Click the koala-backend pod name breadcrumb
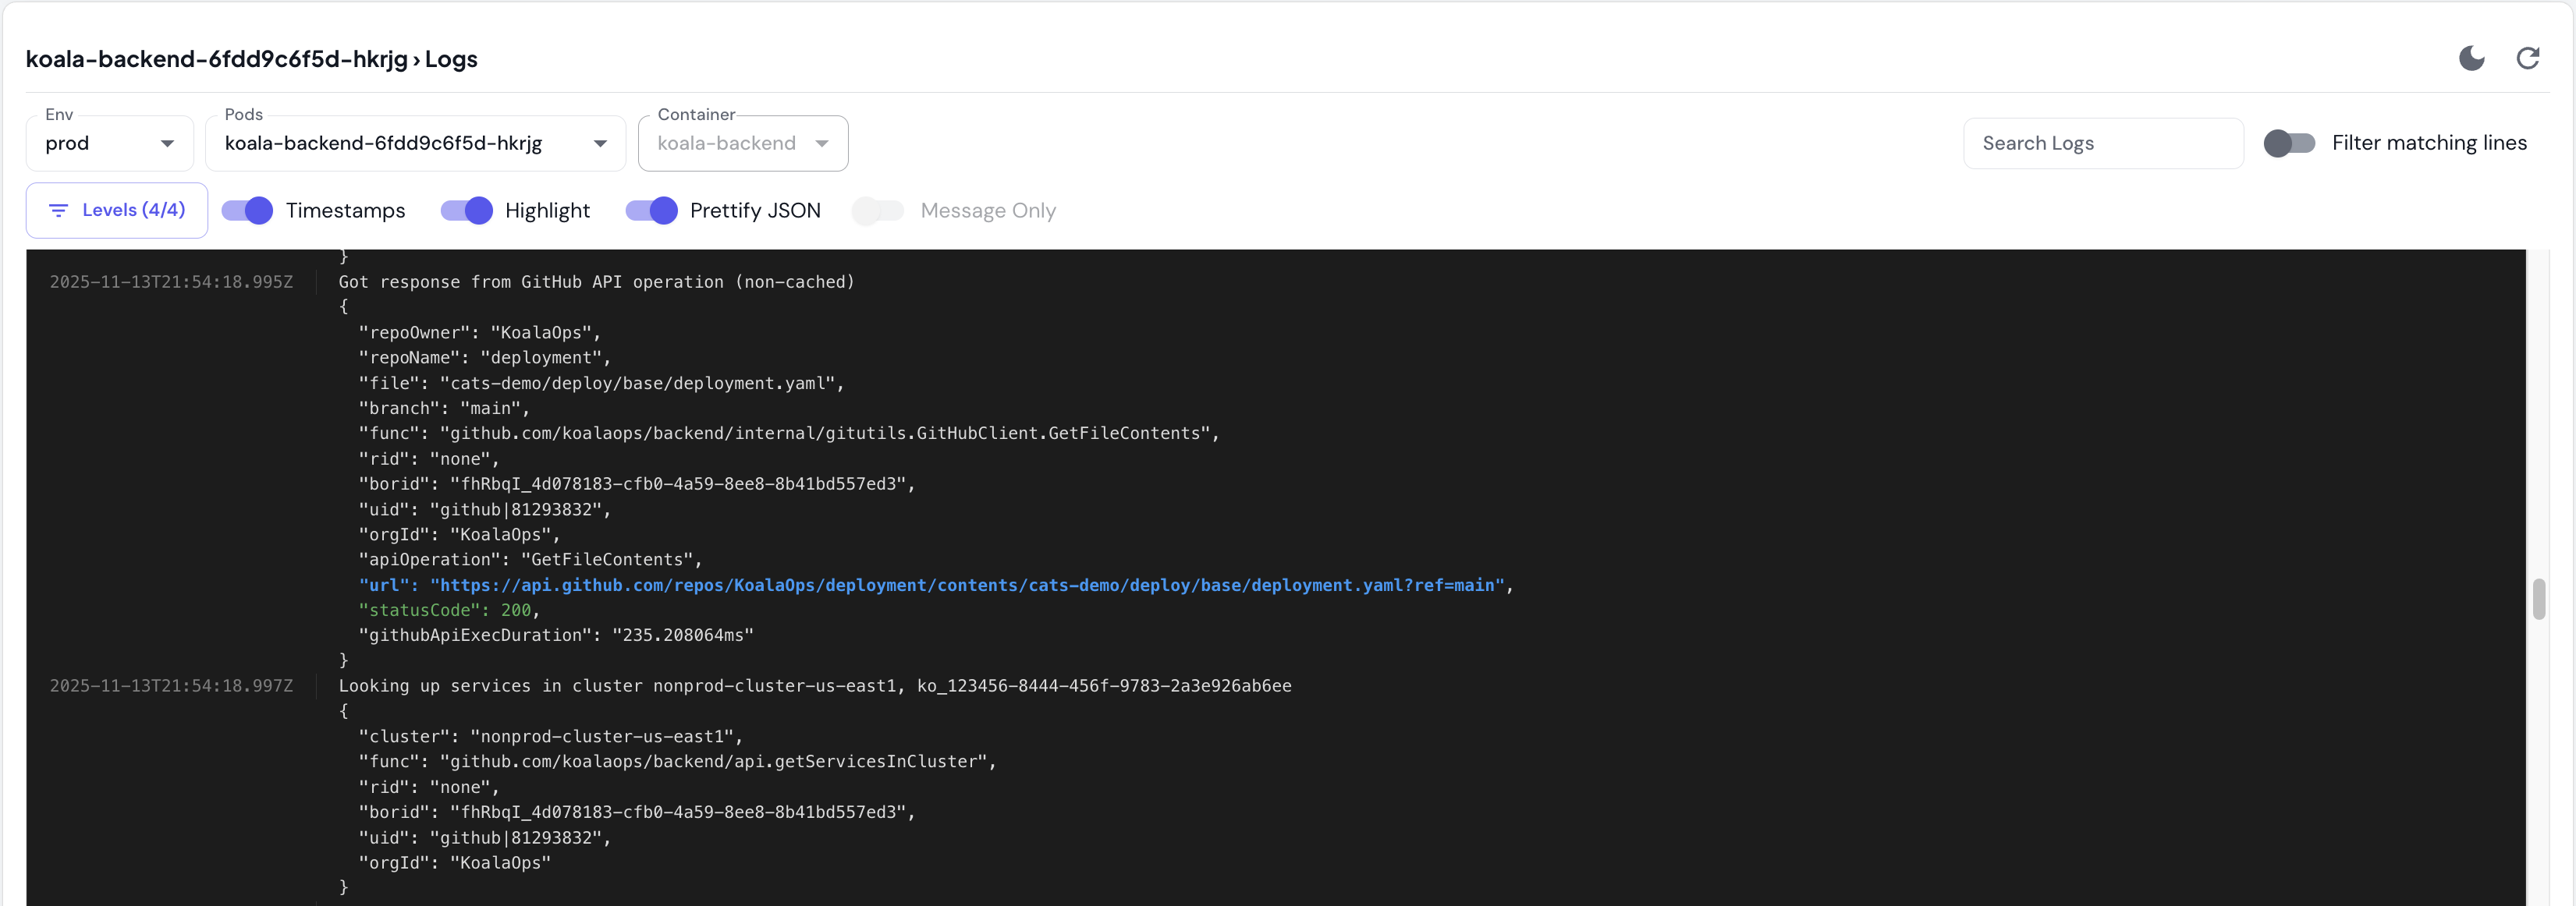The width and height of the screenshot is (2576, 906). [x=212, y=59]
